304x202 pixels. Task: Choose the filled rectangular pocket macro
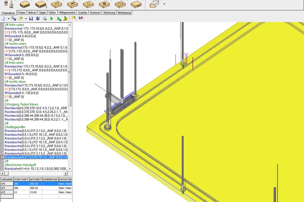(x=73, y=4)
